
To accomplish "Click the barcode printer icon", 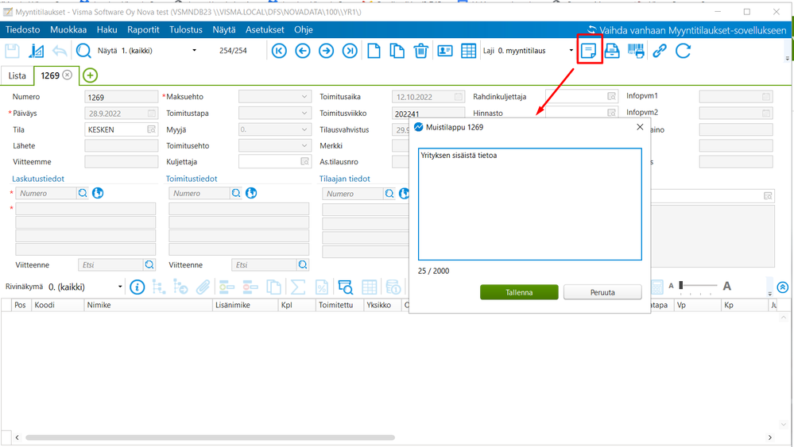I will [x=636, y=51].
